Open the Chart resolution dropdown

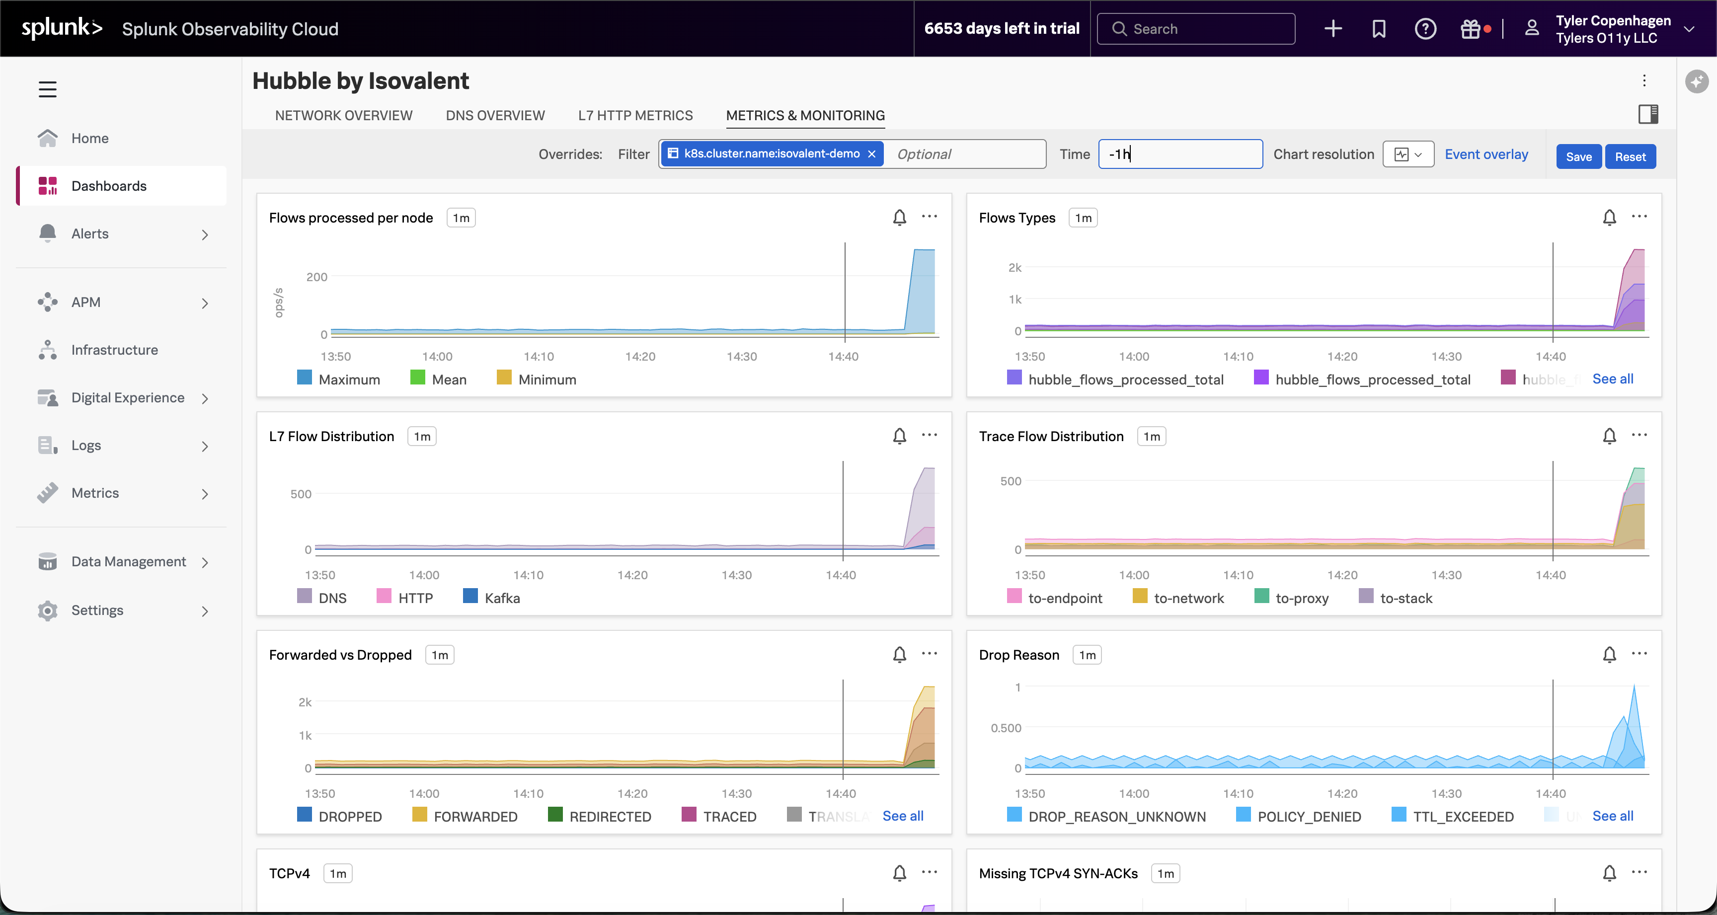coord(1407,154)
